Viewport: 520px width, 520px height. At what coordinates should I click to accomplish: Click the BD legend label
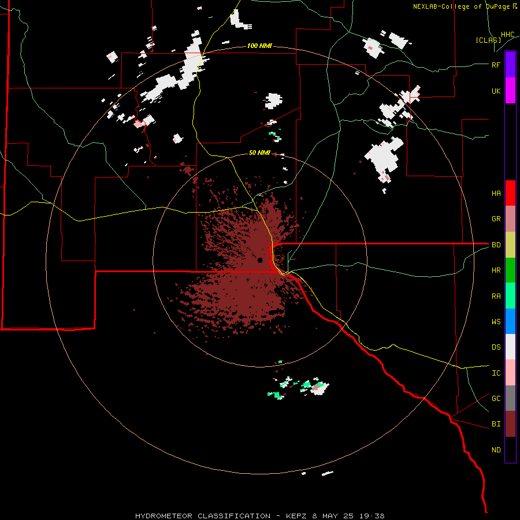click(x=496, y=245)
